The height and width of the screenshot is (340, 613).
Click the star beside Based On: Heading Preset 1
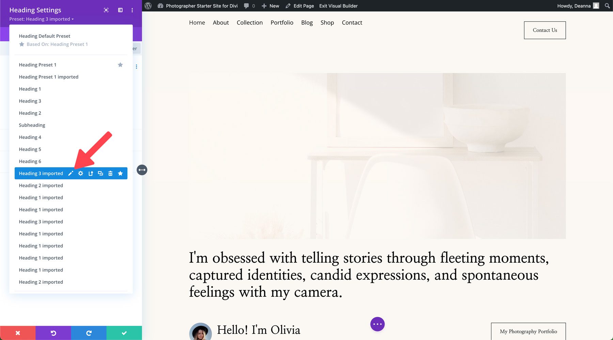[22, 44]
